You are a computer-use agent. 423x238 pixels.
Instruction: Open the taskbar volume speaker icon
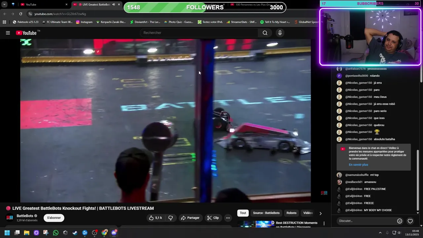(399, 233)
